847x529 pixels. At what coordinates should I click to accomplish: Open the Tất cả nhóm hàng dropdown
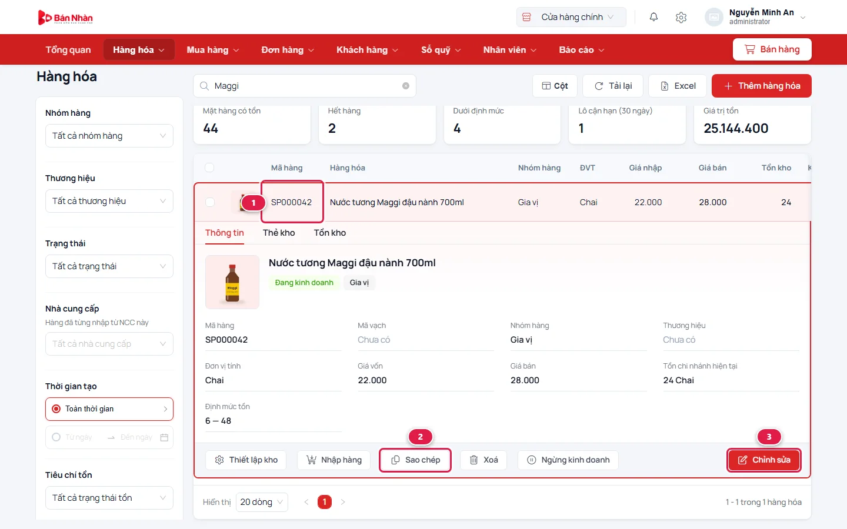(109, 136)
